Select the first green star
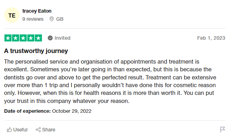The image size is (230, 137). [x=8, y=38]
